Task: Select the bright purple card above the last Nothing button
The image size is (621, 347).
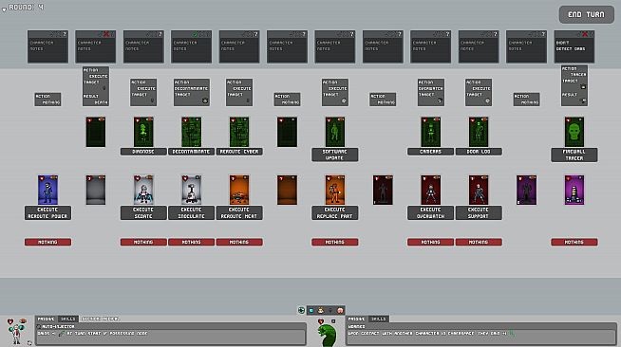Action: click(x=574, y=191)
